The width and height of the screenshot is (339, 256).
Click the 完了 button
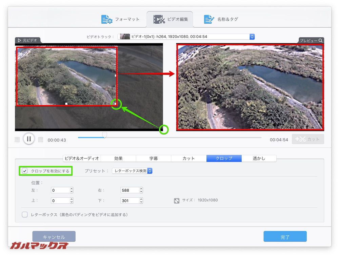point(285,236)
